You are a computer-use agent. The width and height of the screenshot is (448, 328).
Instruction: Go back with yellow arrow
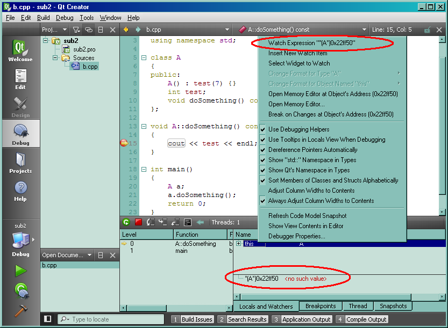(x=126, y=30)
